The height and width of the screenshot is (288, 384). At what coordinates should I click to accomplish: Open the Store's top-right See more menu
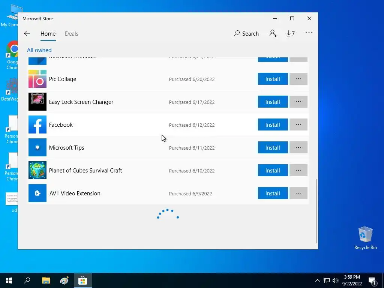(309, 32)
